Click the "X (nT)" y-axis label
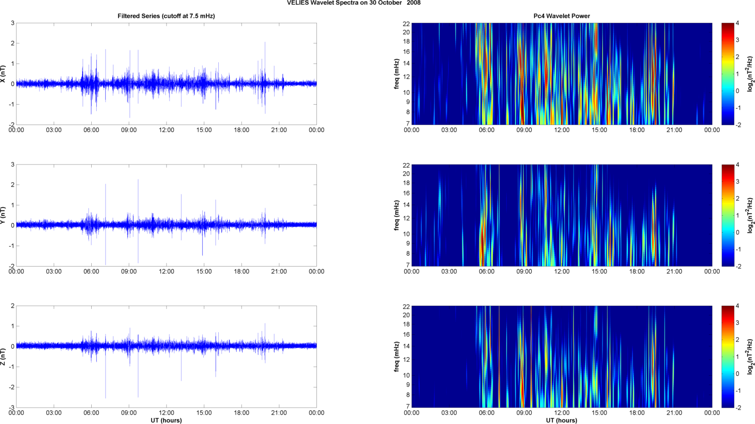The image size is (755, 424). (x=3, y=74)
